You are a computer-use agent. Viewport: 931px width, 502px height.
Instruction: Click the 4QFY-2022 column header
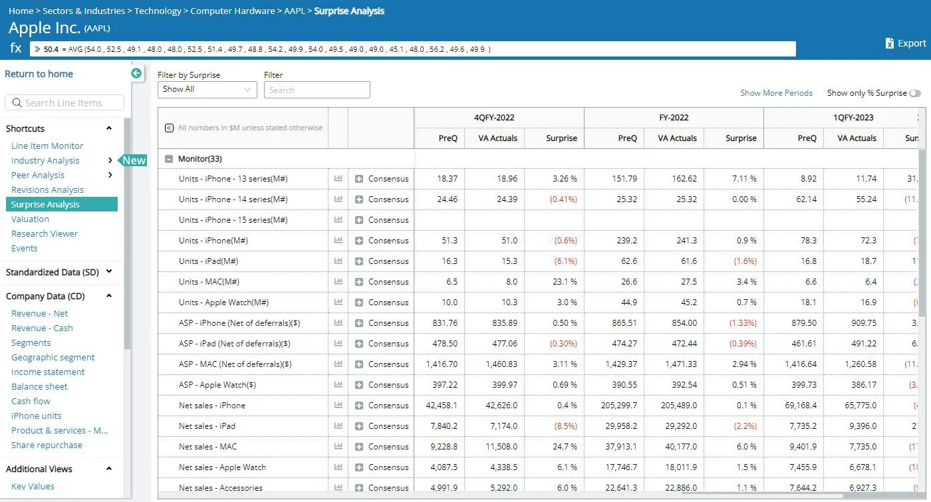point(494,118)
